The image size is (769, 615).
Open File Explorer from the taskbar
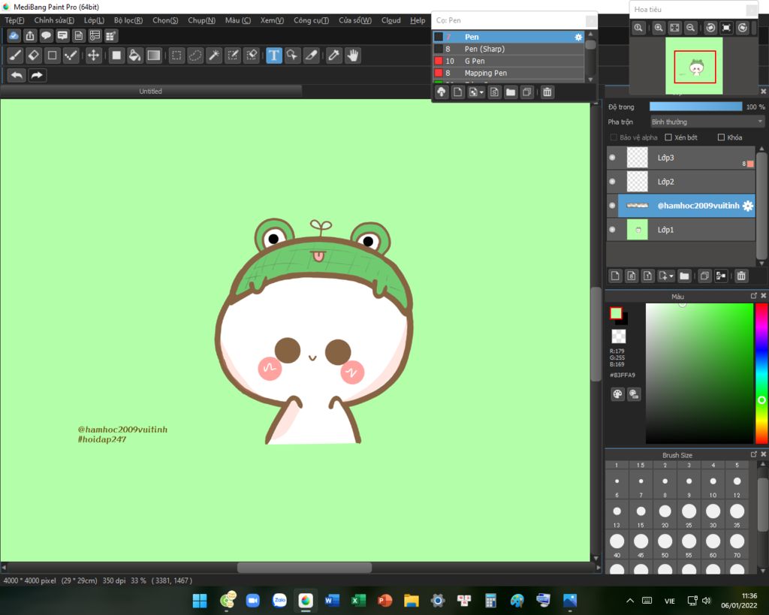412,600
